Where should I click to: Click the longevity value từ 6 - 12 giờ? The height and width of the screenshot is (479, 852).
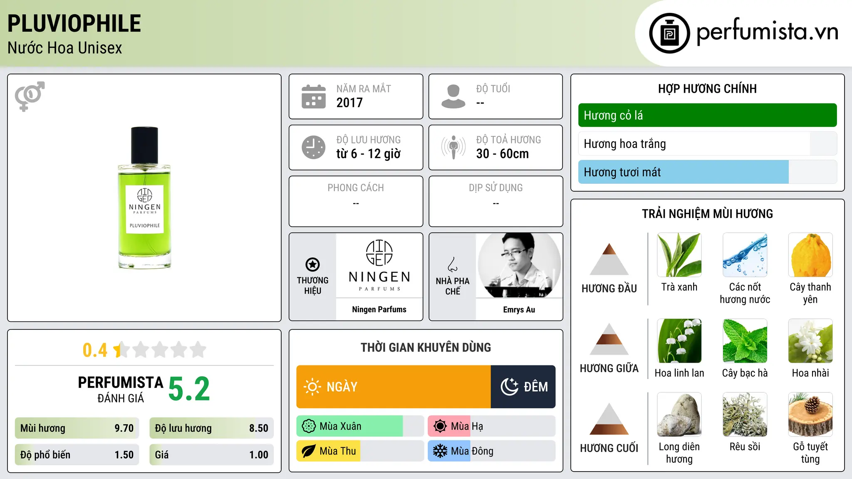369,154
